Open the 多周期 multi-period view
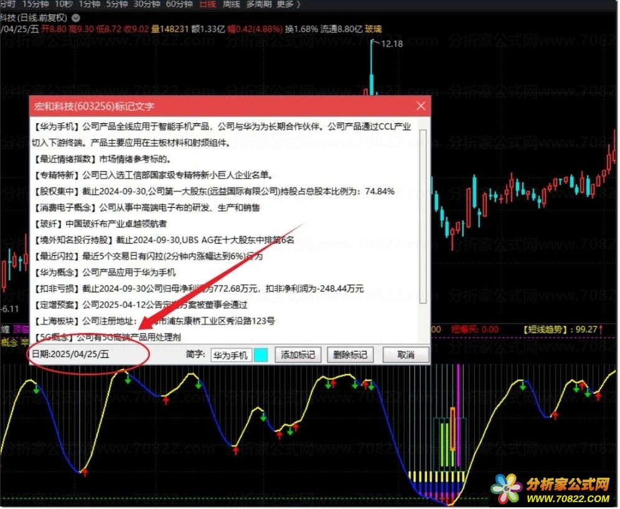 259,4
